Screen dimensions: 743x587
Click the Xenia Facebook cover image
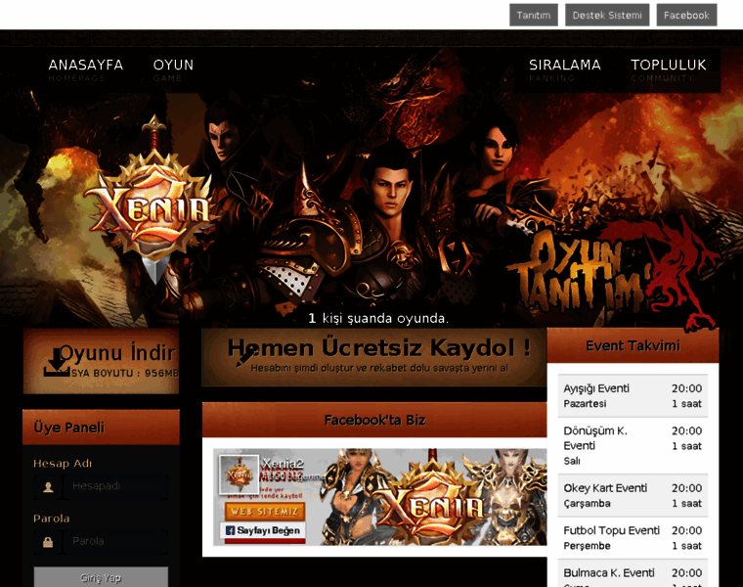tap(379, 497)
